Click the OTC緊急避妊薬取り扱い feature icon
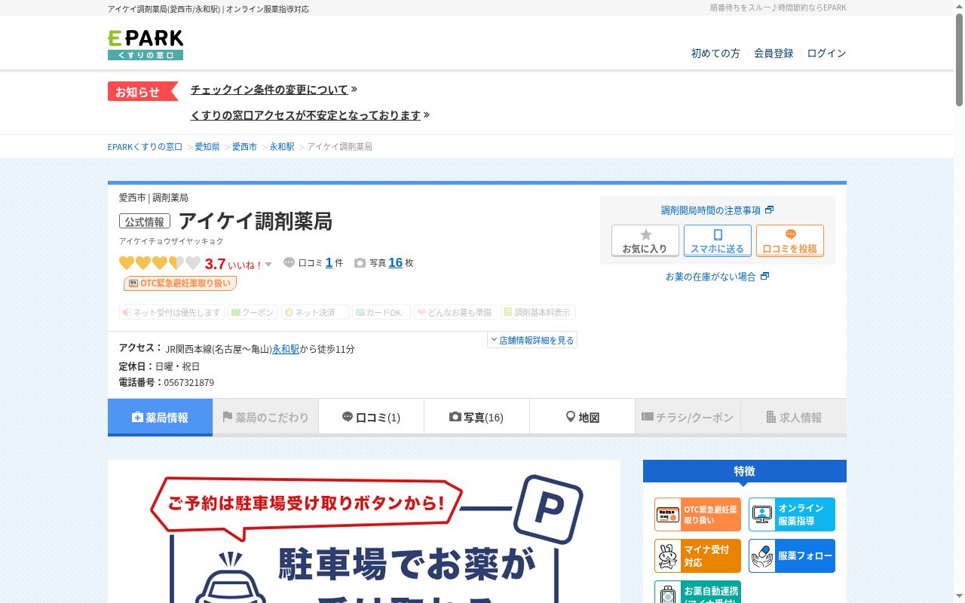The height and width of the screenshot is (603, 965). tap(697, 515)
